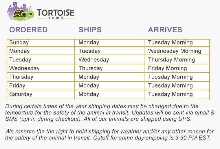
Task: Click the Thursday ordered-day cell
Action: pyautogui.click(x=41, y=77)
